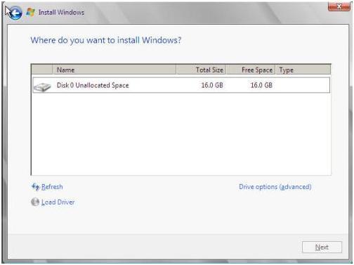The image size is (354, 265).
Task: Click the Windows flag logo in title bar
Action: click(30, 12)
